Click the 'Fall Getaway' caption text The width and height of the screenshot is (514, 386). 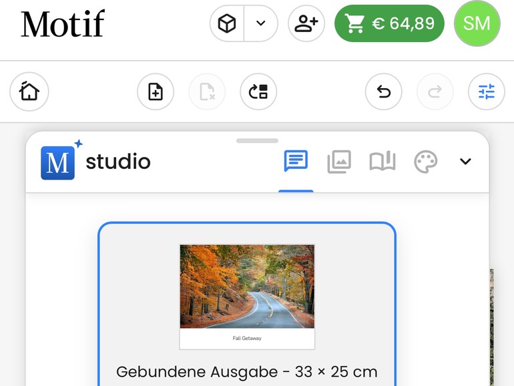pos(247,338)
